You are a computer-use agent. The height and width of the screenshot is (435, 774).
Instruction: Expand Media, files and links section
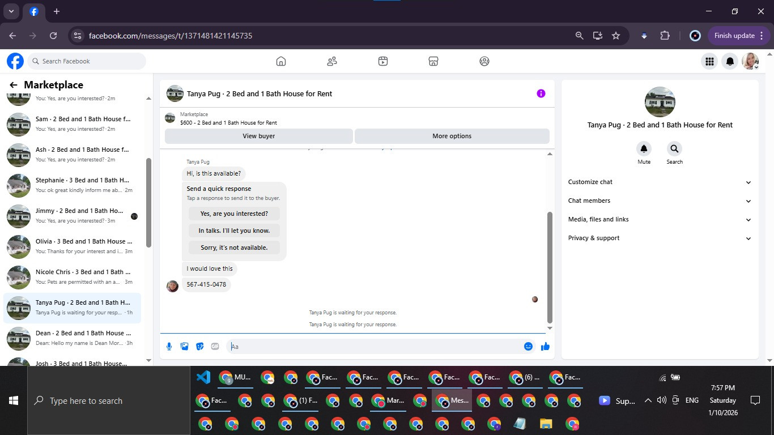[660, 219]
